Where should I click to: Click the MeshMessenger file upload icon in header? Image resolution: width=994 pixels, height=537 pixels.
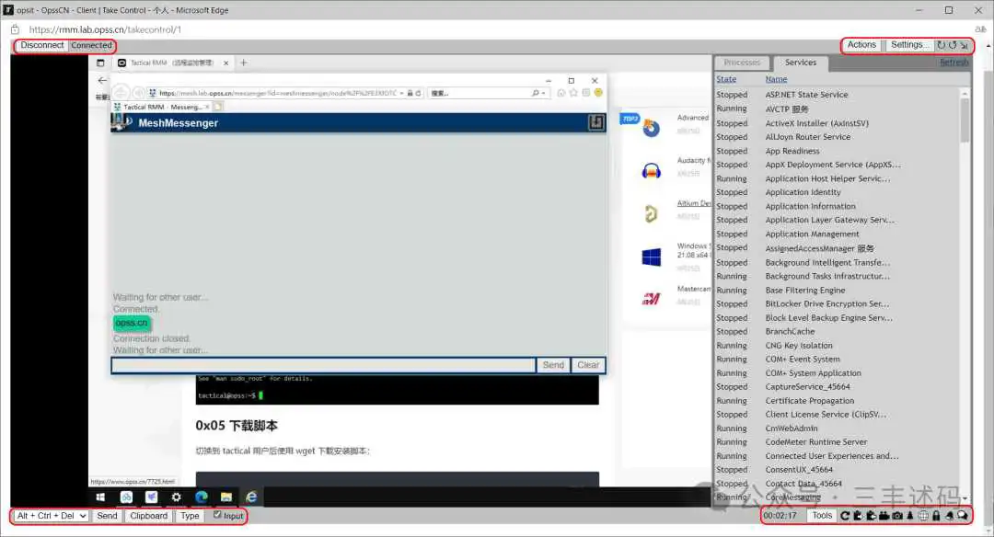pos(595,123)
